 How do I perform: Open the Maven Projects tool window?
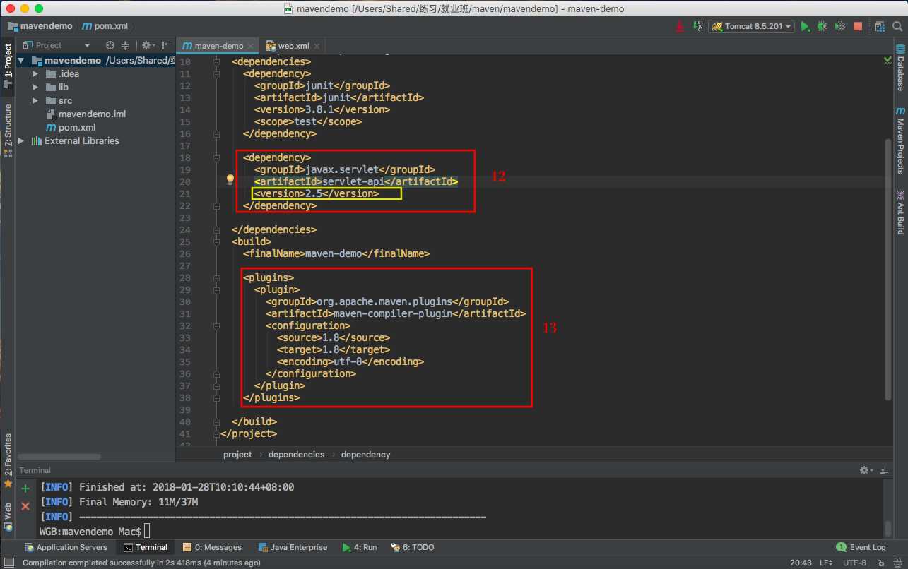pyautogui.click(x=900, y=140)
